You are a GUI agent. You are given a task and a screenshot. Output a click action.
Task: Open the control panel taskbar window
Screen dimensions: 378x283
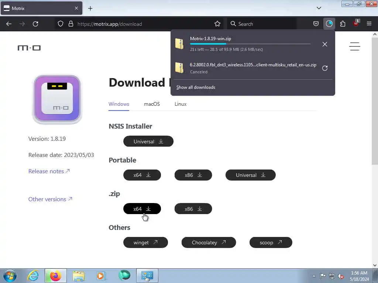click(147, 276)
